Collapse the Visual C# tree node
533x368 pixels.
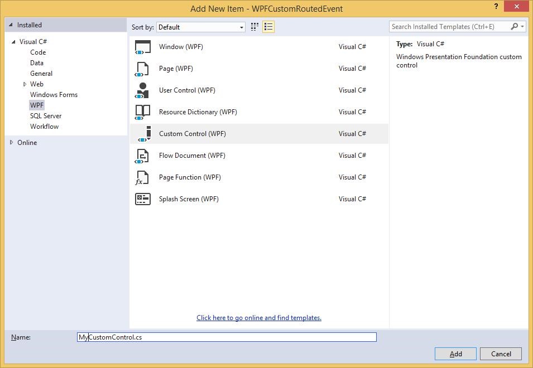click(13, 42)
